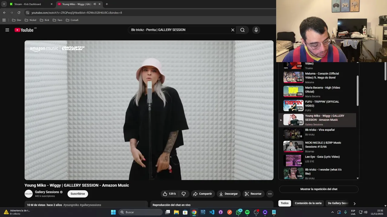Viewport: 387px width, 217px height.
Task: Go back in browser history
Action: pos(4,13)
